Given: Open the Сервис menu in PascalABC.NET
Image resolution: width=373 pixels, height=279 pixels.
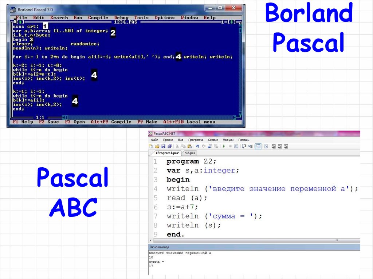Looking at the screenshot, I should (213, 140).
